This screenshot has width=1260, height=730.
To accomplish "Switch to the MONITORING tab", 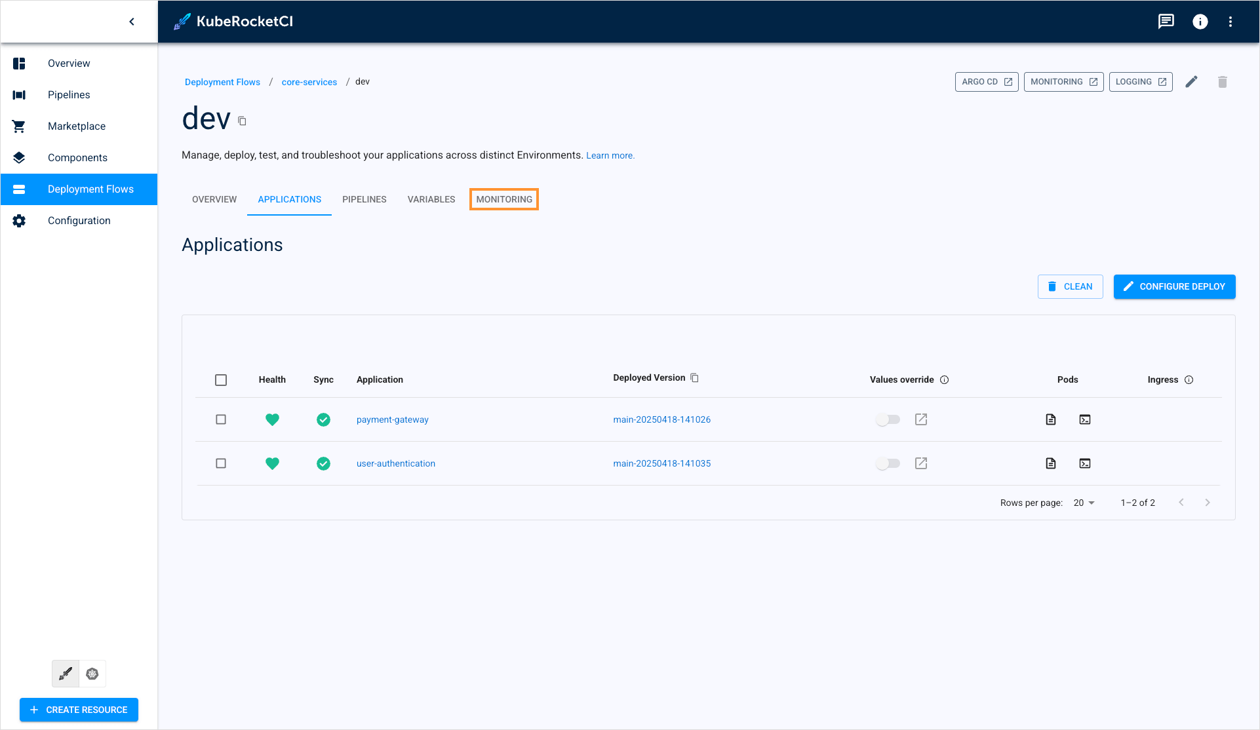I will [503, 199].
